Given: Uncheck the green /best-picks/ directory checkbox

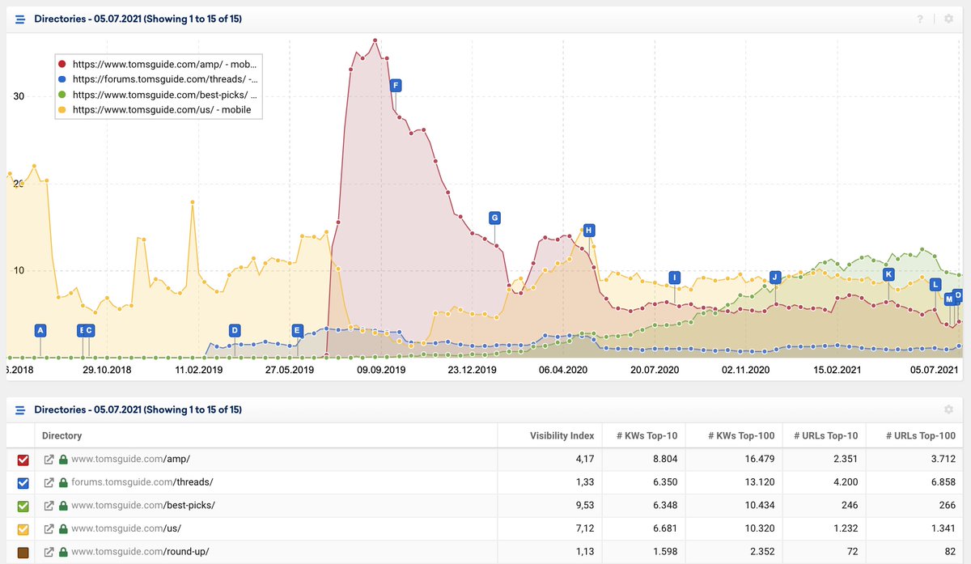Looking at the screenshot, I should [x=23, y=507].
